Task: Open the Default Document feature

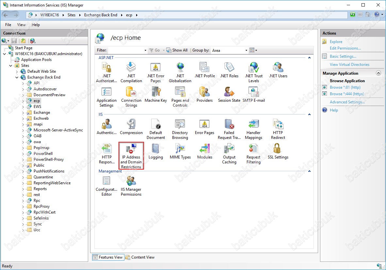Action: pos(155,129)
